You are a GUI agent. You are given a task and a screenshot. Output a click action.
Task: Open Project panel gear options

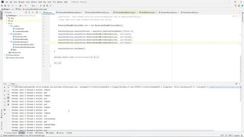pyautogui.click(x=37, y=12)
